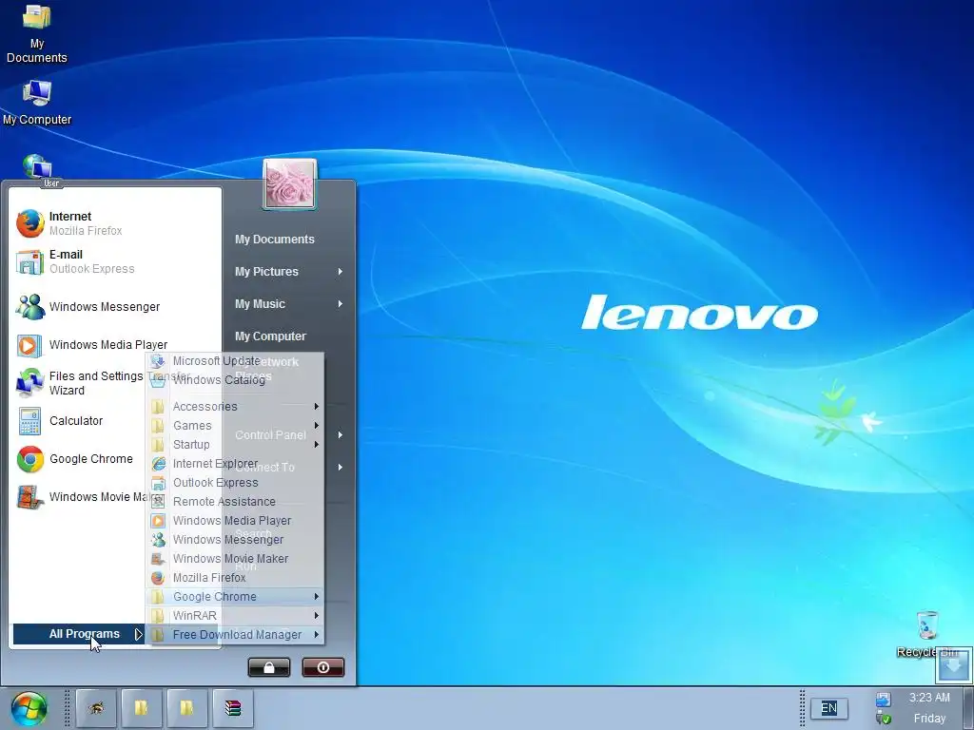
Task: Click the security shield tray icon
Action: tap(884, 719)
